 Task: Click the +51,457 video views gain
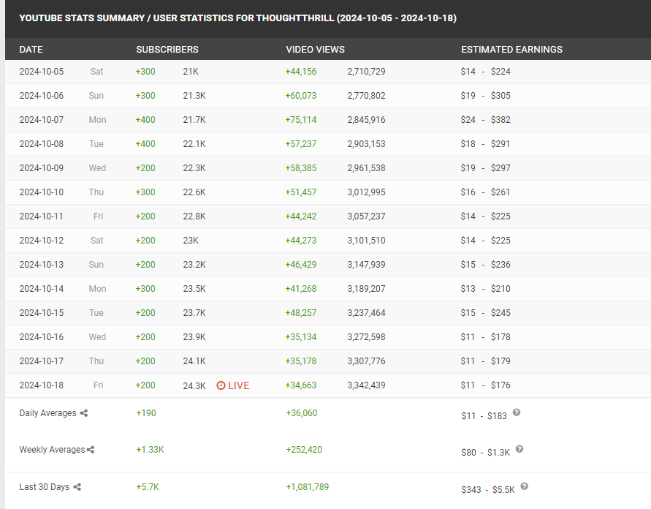[x=301, y=192]
